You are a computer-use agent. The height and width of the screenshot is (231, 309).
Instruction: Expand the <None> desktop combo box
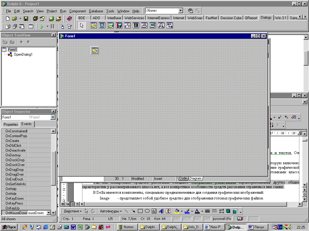click(180, 11)
